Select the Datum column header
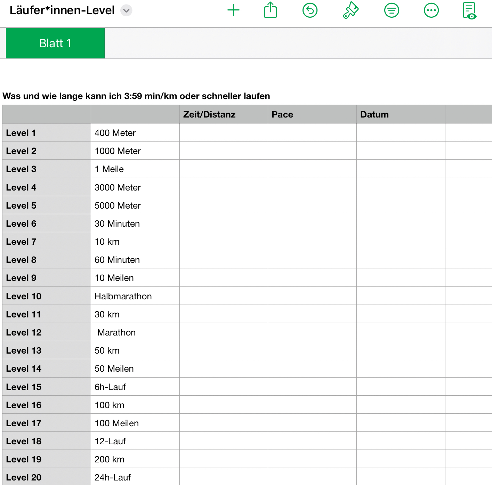This screenshot has width=492, height=485. pyautogui.click(x=401, y=114)
